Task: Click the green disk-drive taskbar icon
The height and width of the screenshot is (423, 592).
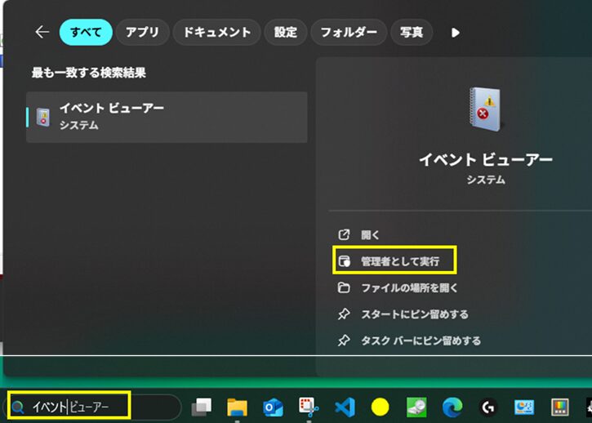Action: (x=416, y=407)
